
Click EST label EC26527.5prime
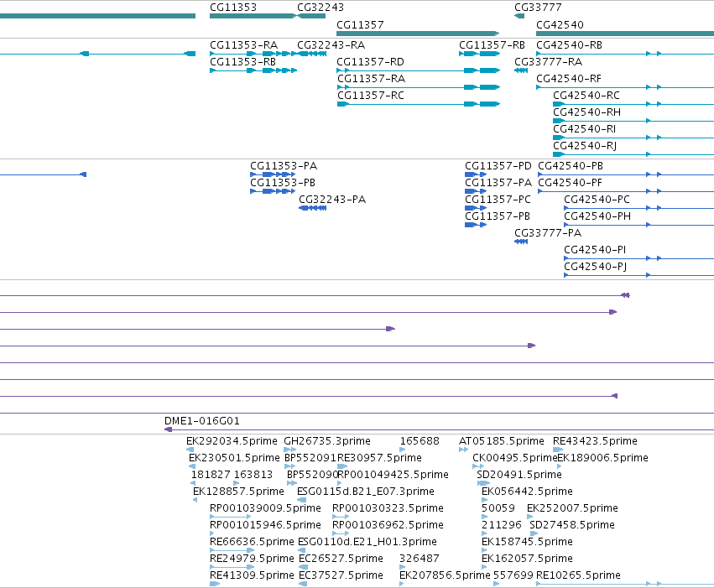(x=341, y=559)
